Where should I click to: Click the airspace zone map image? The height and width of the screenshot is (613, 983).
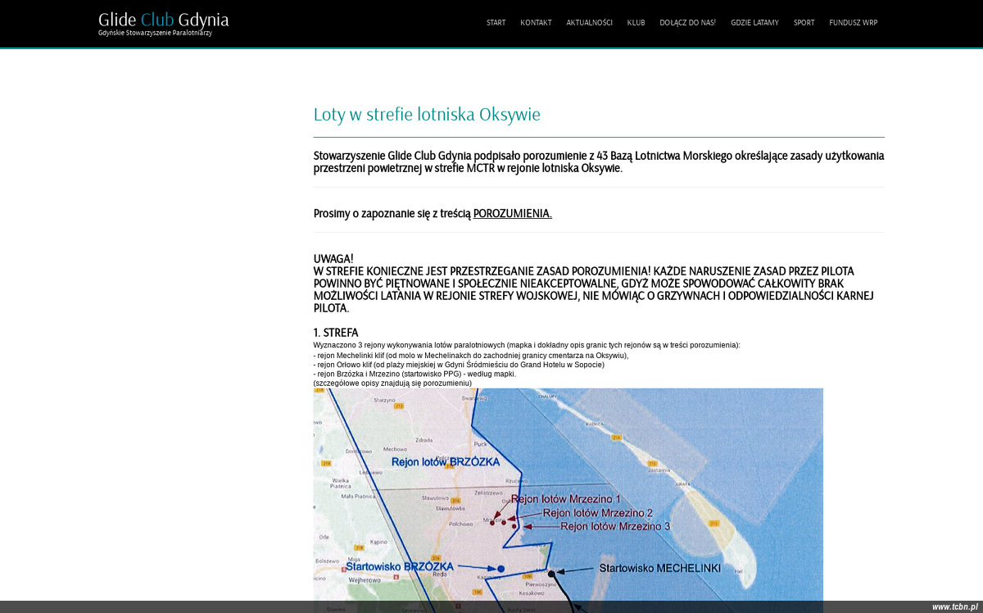click(568, 500)
